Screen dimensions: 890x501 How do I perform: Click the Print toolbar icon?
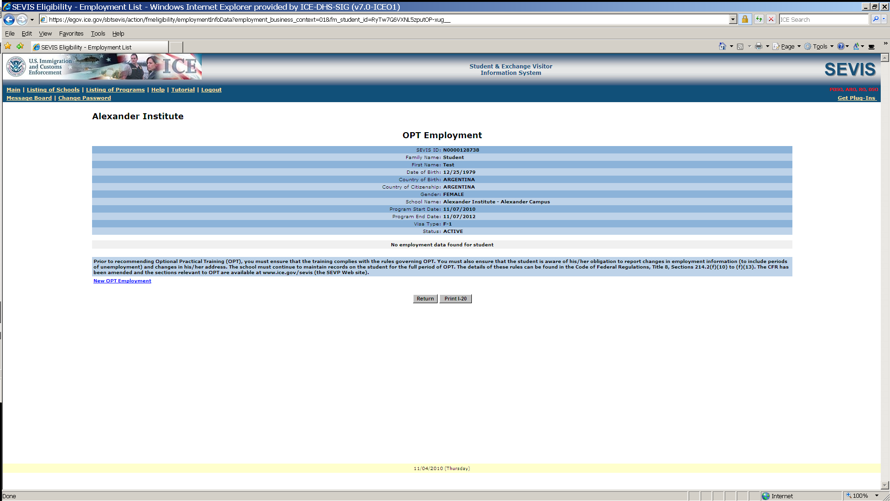758,46
